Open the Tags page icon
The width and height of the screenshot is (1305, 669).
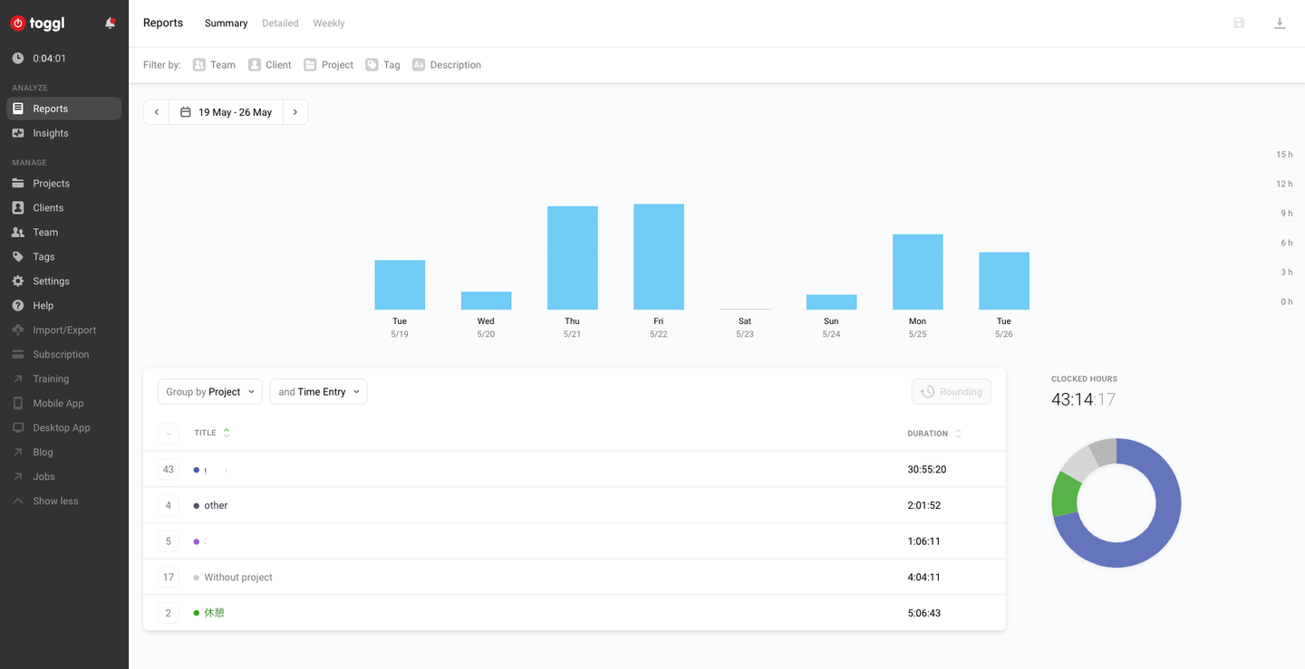coord(18,257)
